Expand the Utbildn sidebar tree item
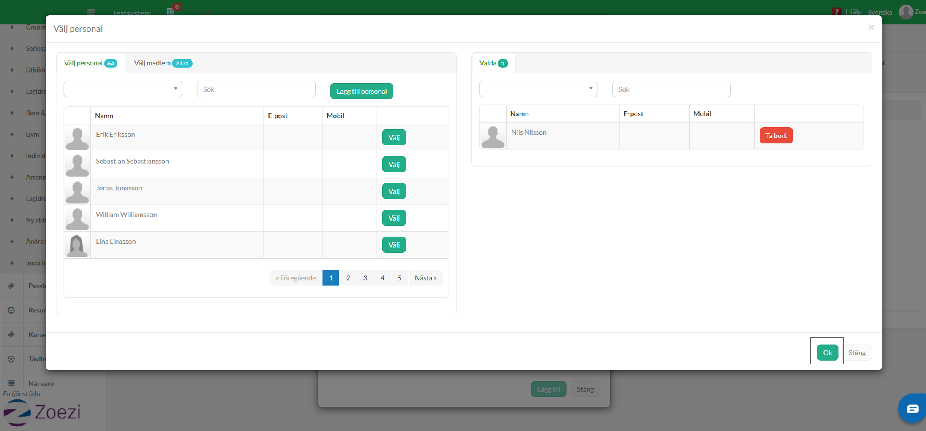Screen dimensions: 926x431 (12, 70)
